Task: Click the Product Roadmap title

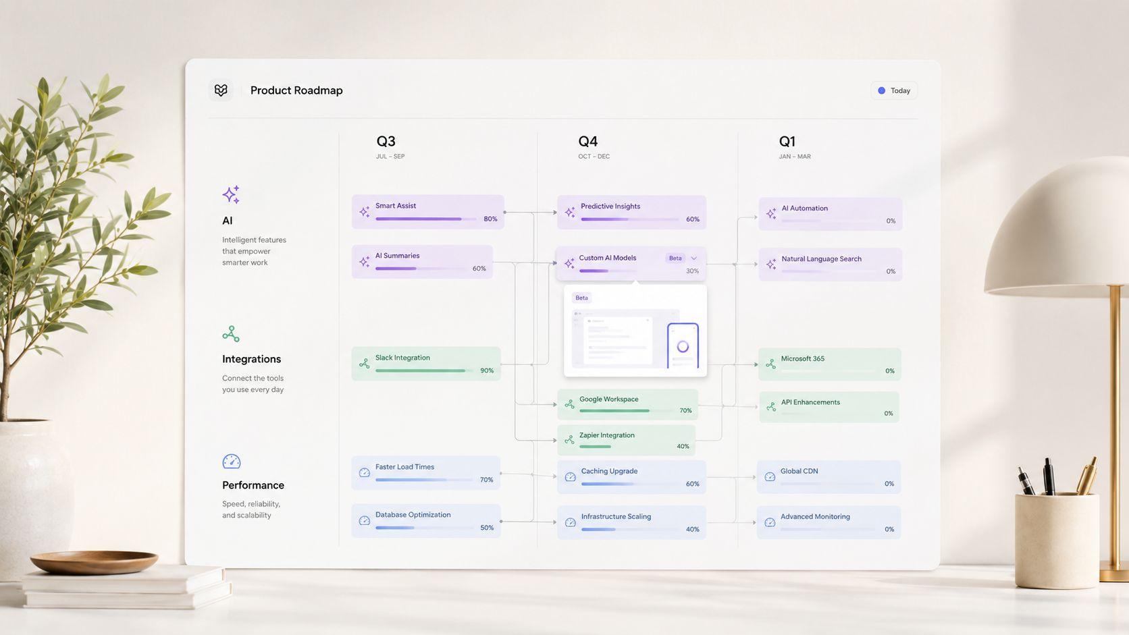Action: tap(296, 90)
